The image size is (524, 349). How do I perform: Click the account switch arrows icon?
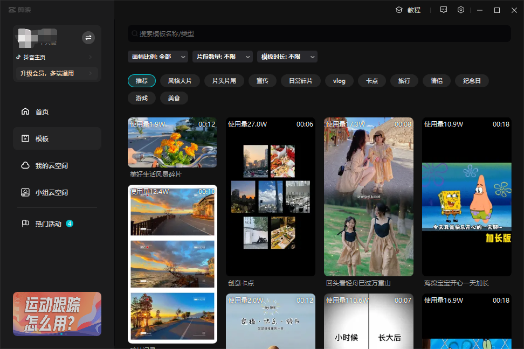pyautogui.click(x=88, y=38)
